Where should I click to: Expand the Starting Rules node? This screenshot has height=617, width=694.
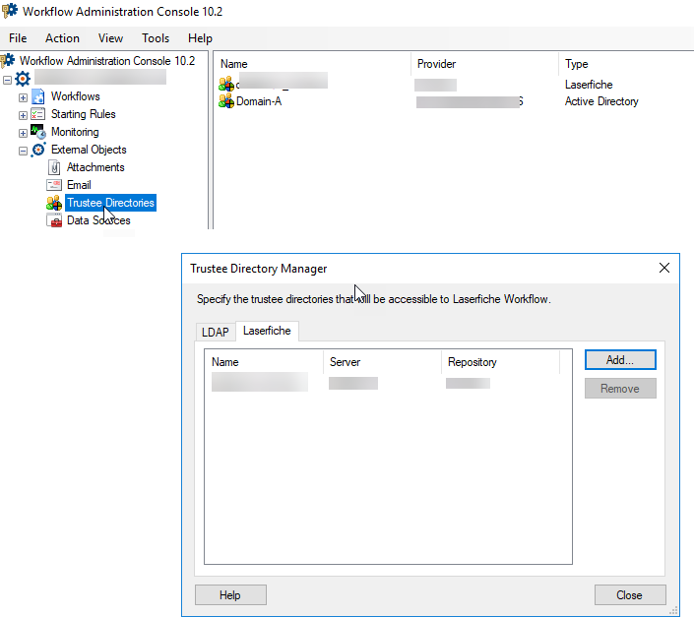(23, 115)
